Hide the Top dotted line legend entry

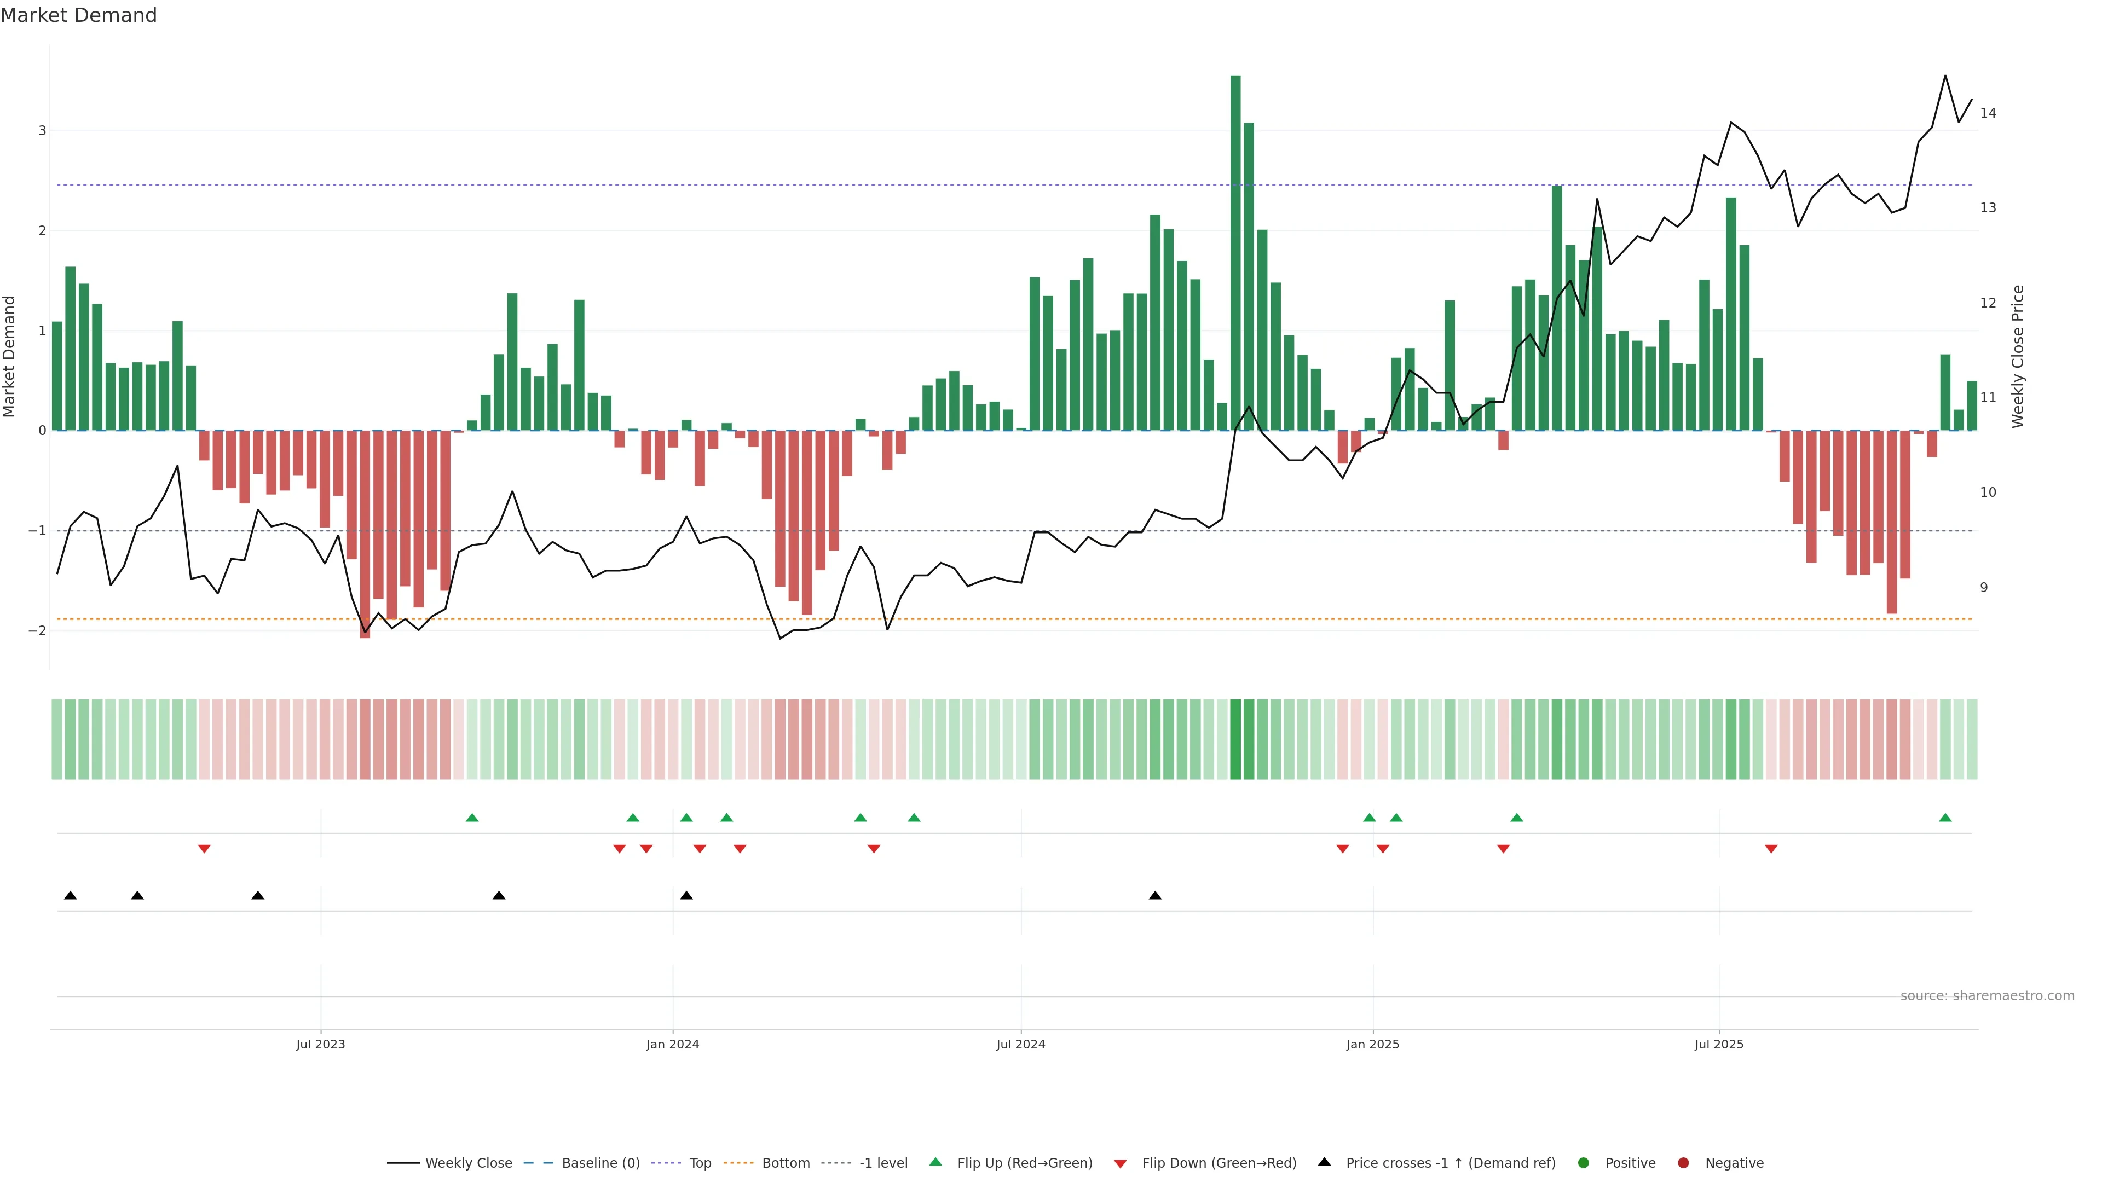pyautogui.click(x=700, y=1163)
